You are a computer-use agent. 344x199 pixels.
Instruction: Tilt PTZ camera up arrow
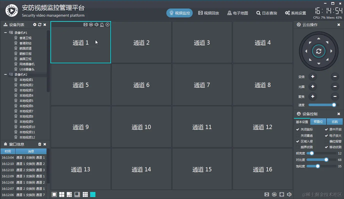[x=318, y=39]
